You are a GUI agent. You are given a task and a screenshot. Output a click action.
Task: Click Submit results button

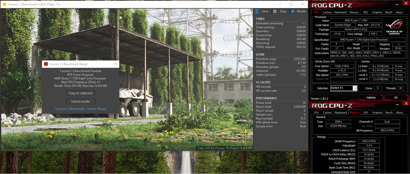(x=80, y=101)
